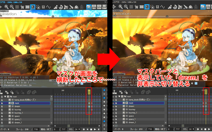Toggle eye visibility for dream in right screenshot
Viewport: 212px width, 132px height.
[113, 106]
